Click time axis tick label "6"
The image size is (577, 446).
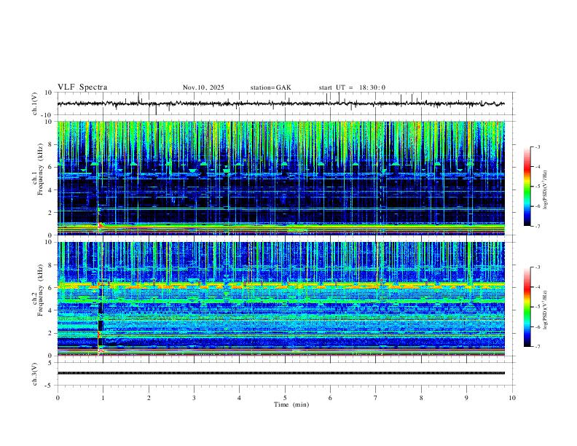tap(331, 398)
